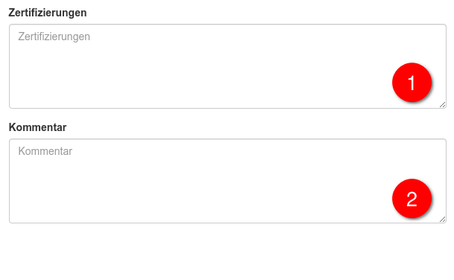Click the gray Kommentar placeholder text
Image resolution: width=454 pixels, height=280 pixels.
click(45, 151)
